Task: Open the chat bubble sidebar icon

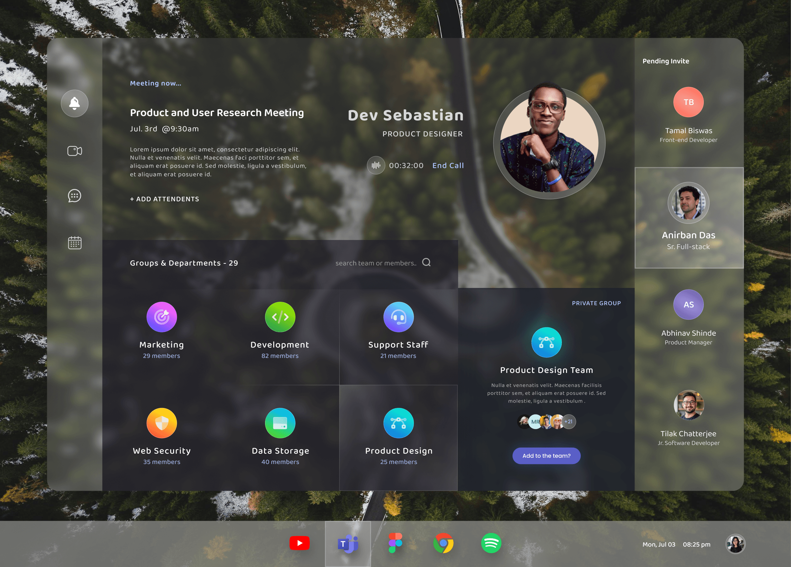Action: (x=75, y=196)
